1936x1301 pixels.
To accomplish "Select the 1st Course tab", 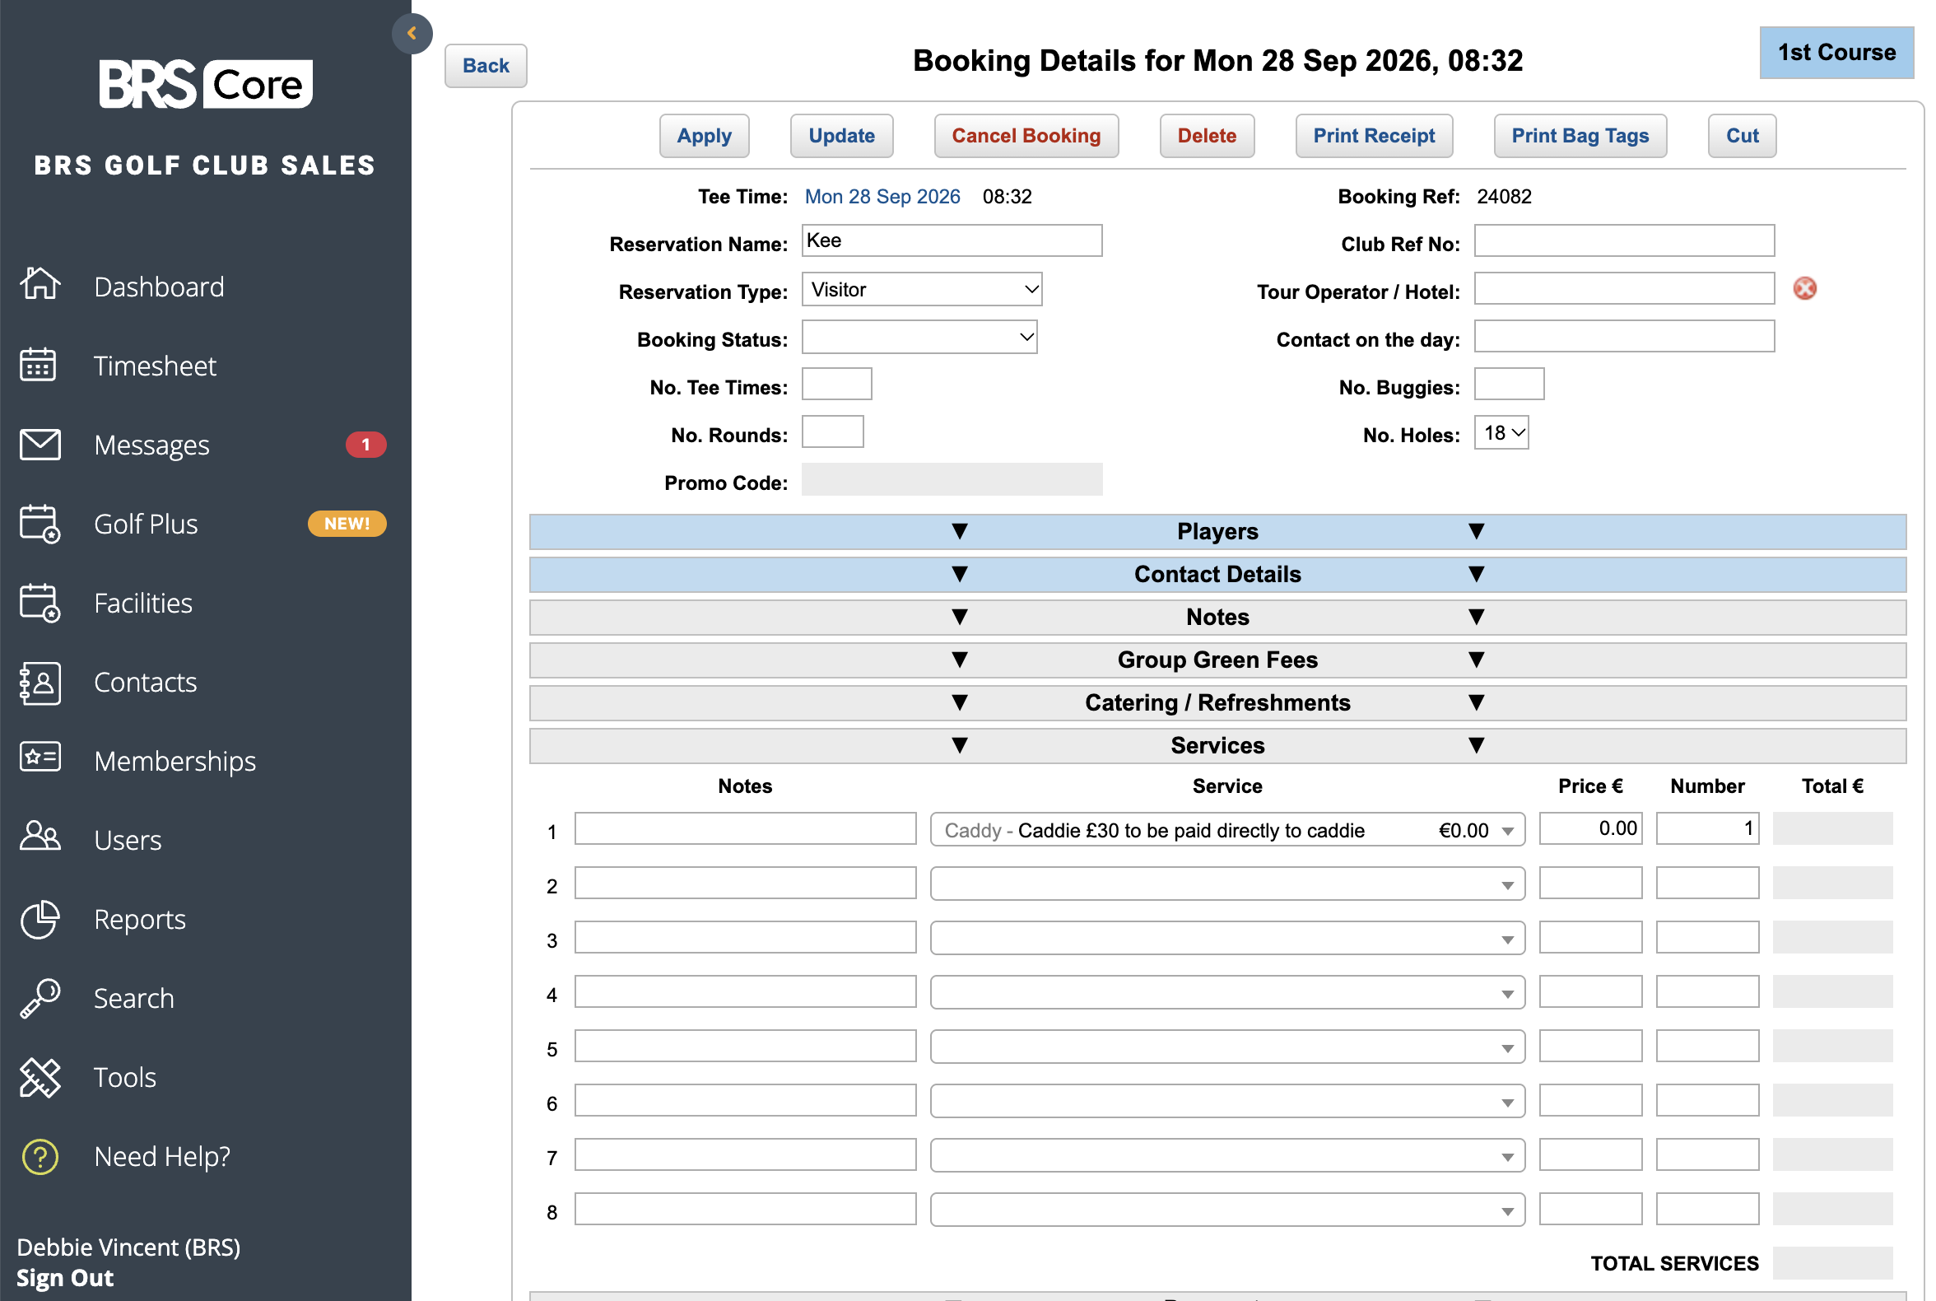I will pos(1836,52).
